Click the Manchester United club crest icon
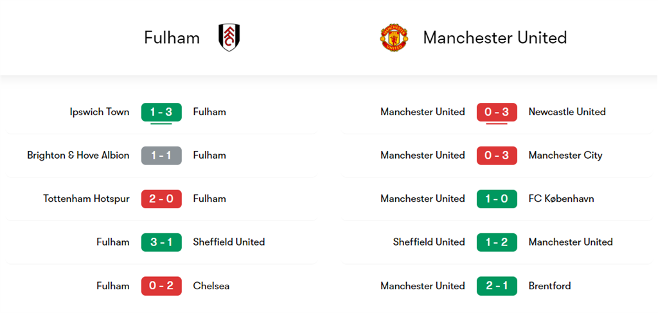The image size is (658, 313). point(393,38)
